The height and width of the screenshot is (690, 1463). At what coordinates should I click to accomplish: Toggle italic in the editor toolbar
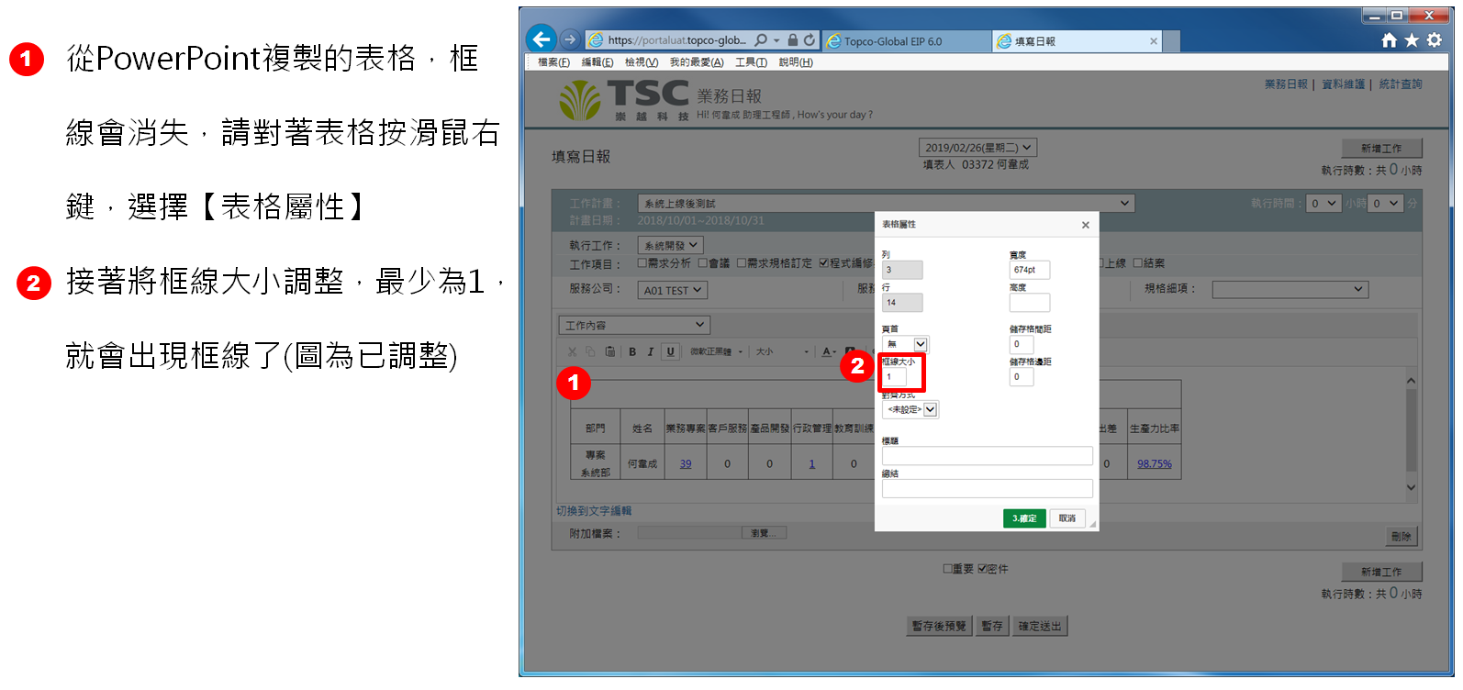(x=651, y=351)
